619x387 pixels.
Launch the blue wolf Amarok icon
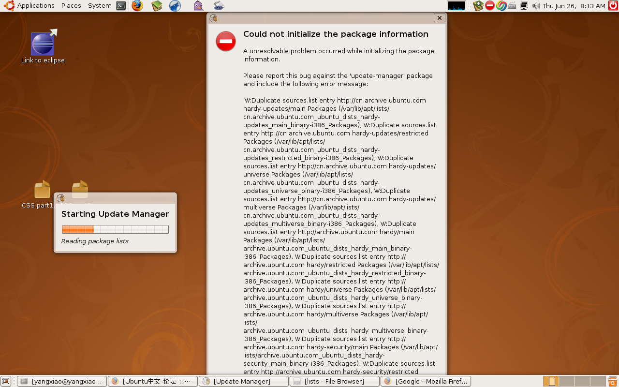(x=175, y=6)
